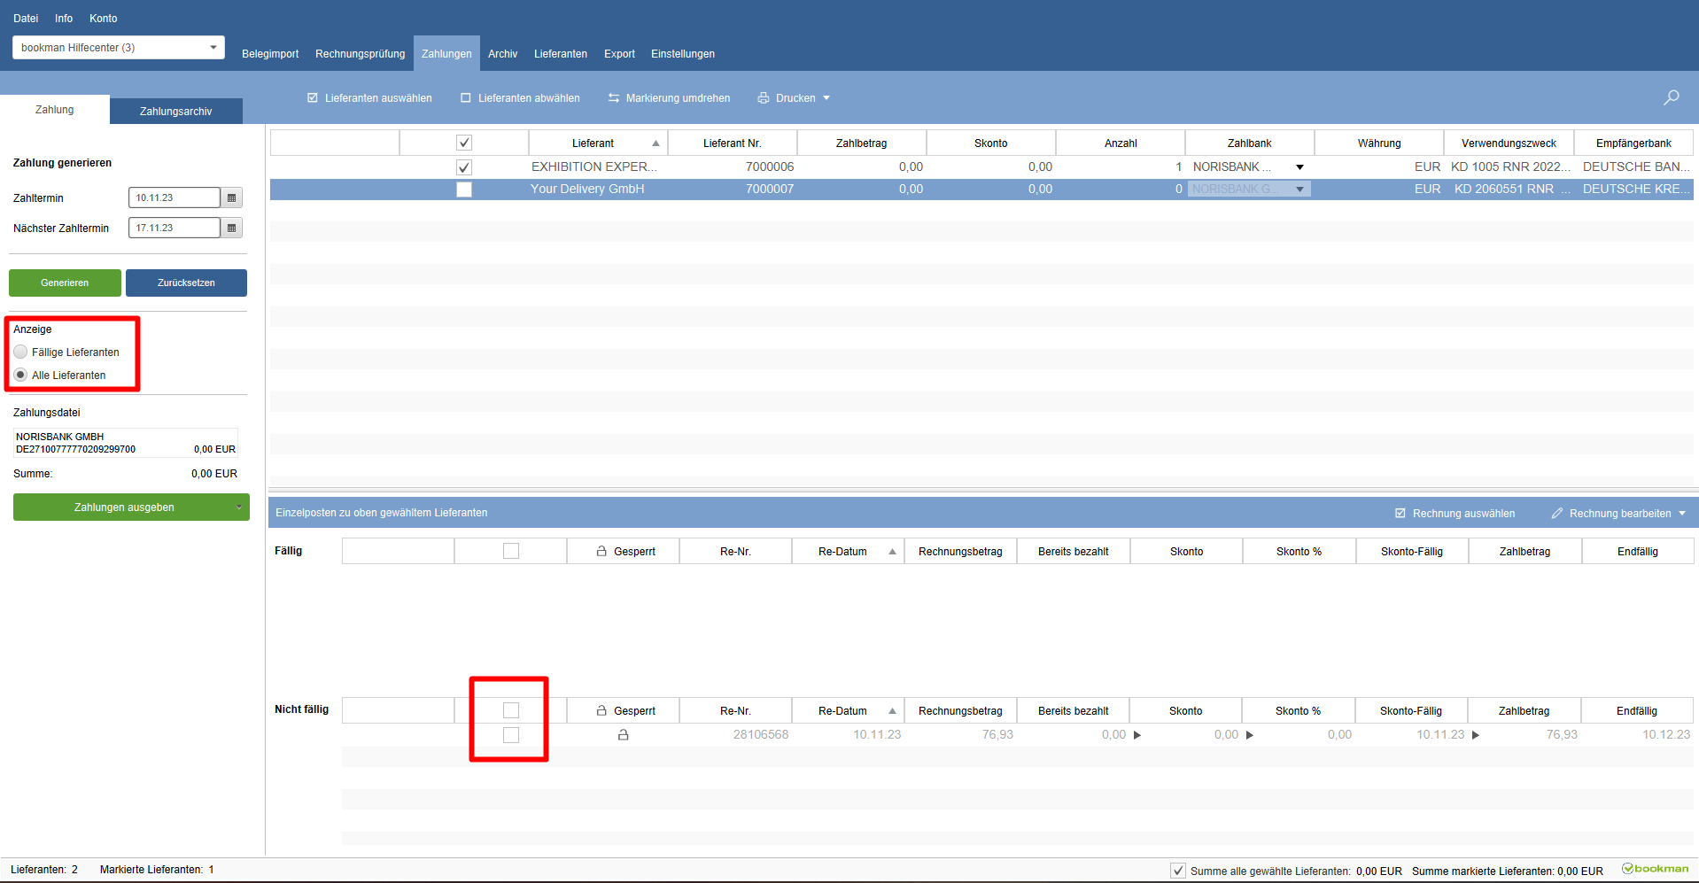Select Alle Lieferanten radio button
The width and height of the screenshot is (1699, 883).
(20, 375)
